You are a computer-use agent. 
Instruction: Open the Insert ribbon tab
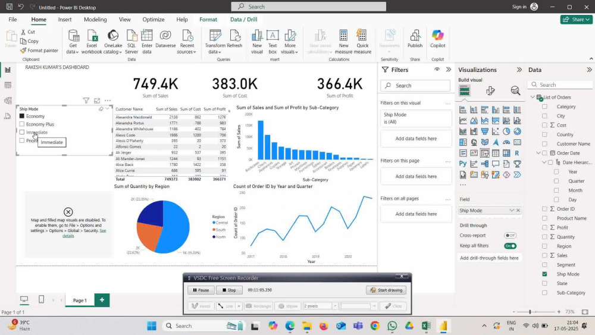click(65, 20)
